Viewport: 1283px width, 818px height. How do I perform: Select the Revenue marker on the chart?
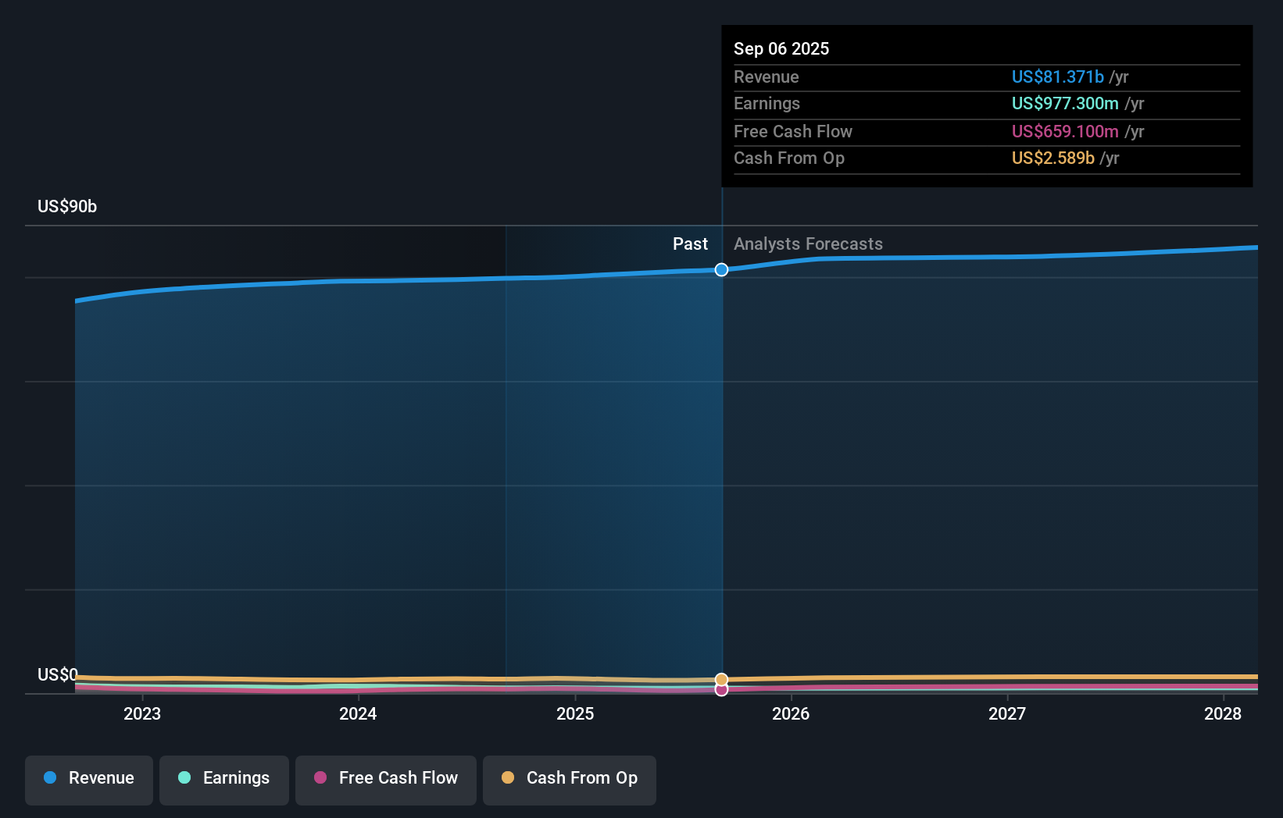tap(720, 269)
